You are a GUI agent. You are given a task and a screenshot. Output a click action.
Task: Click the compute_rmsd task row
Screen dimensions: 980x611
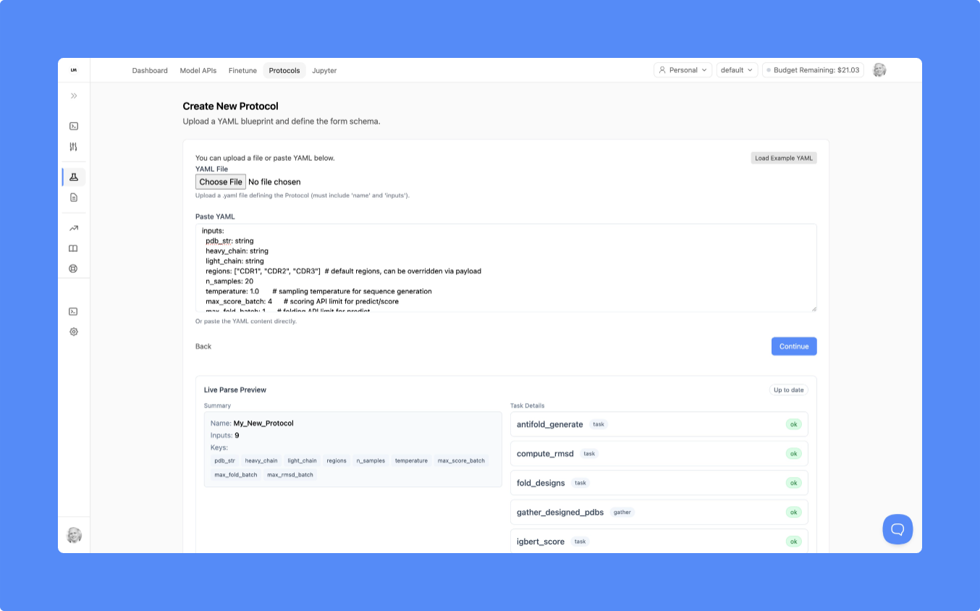click(659, 454)
